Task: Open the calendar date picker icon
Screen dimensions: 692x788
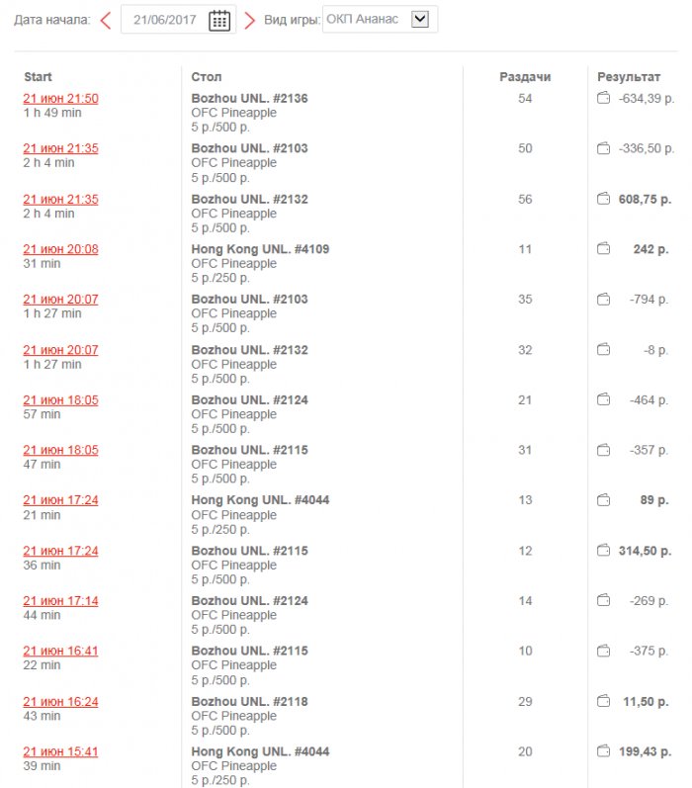Action: (219, 20)
